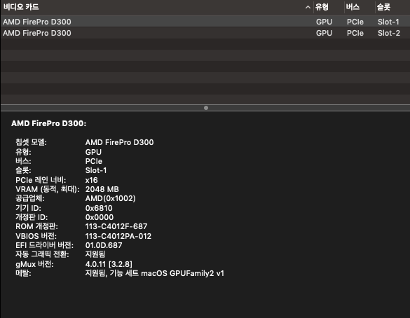The image size is (410, 318).
Task: Click the ROM 개정판 label
Action: click(36, 226)
